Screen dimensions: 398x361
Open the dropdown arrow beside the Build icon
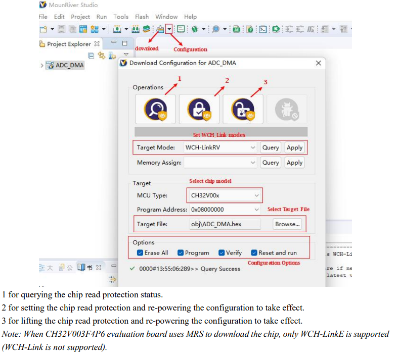pyautogui.click(x=126, y=29)
